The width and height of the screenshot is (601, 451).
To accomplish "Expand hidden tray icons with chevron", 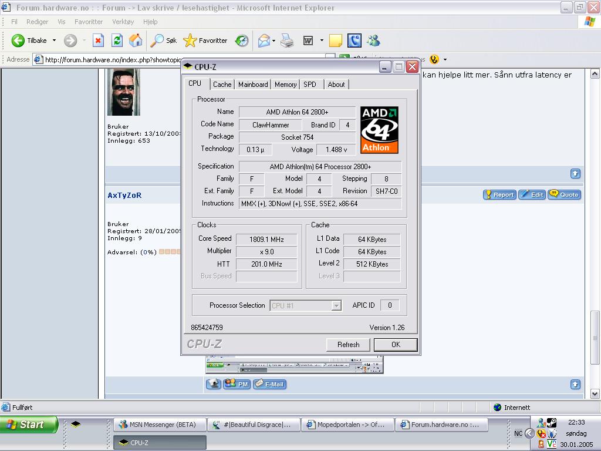I will point(530,433).
